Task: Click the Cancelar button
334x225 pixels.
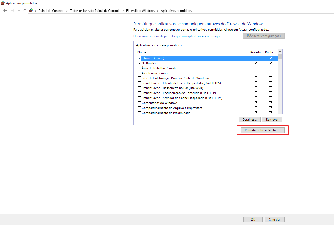Action: coord(274,220)
